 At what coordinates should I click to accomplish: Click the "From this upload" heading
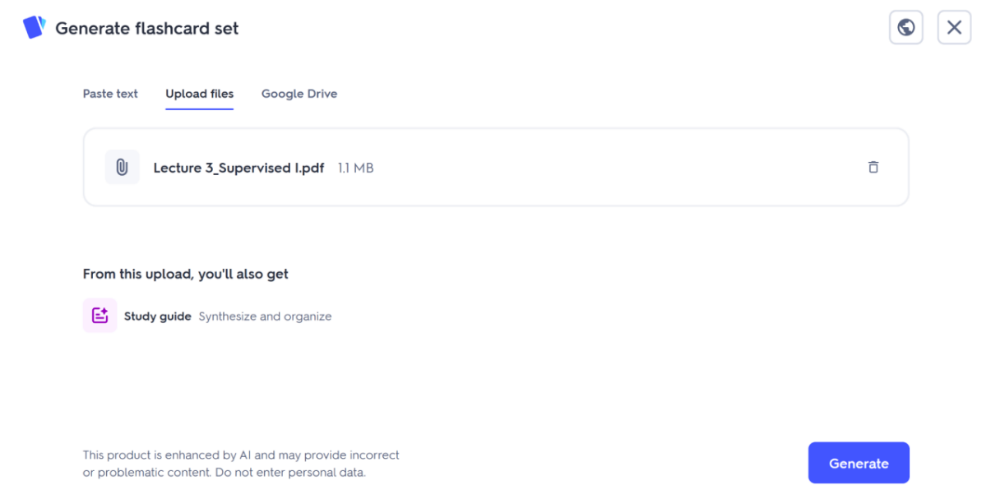click(x=185, y=274)
